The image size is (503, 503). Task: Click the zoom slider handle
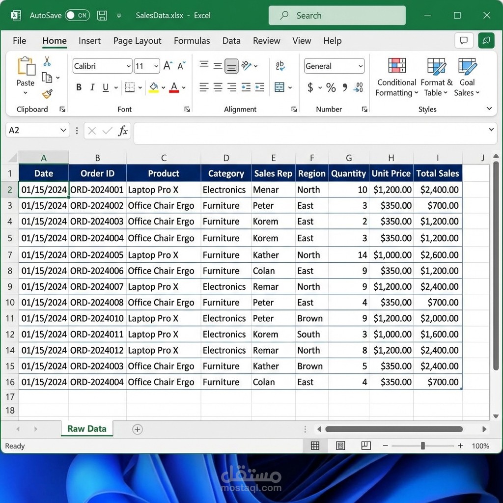coord(423,446)
